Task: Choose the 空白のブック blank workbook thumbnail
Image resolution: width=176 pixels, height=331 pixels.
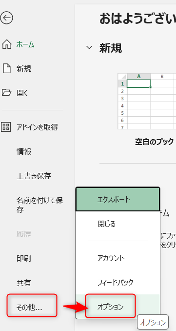Action: (x=147, y=101)
